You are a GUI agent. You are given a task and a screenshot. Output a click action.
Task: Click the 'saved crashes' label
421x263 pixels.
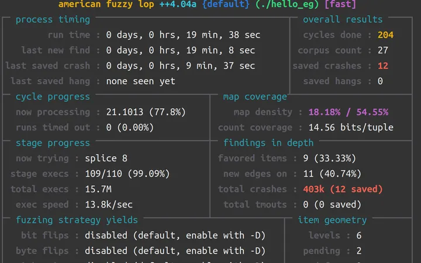327,65
